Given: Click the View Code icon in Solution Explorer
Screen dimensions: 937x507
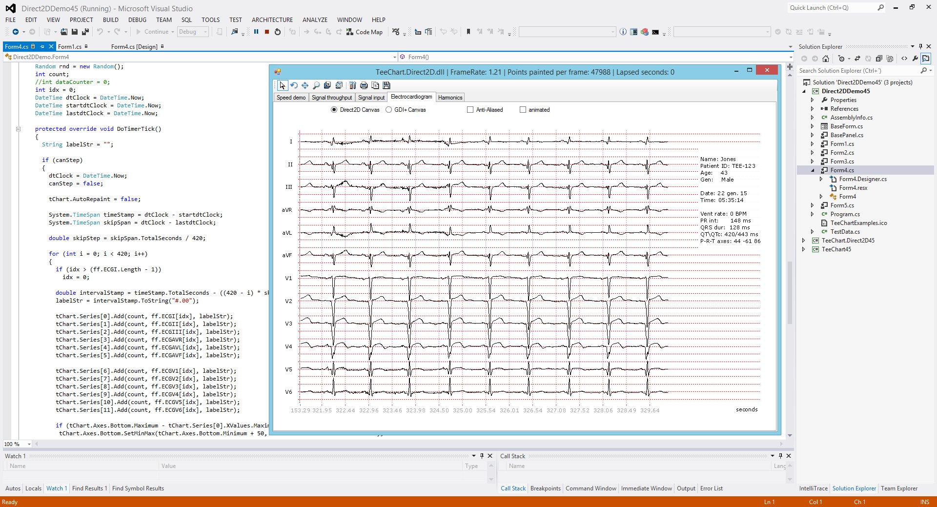Looking at the screenshot, I should click(x=904, y=59).
